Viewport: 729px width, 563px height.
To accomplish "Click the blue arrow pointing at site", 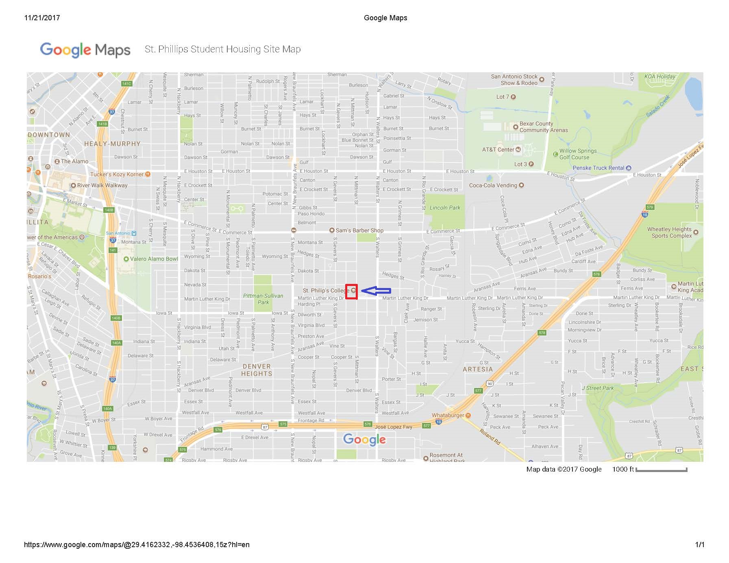I will (x=376, y=290).
